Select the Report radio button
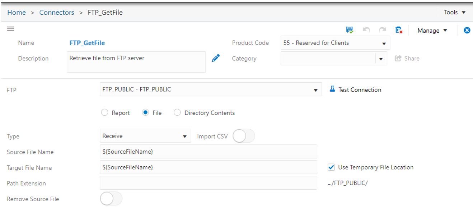 click(104, 112)
